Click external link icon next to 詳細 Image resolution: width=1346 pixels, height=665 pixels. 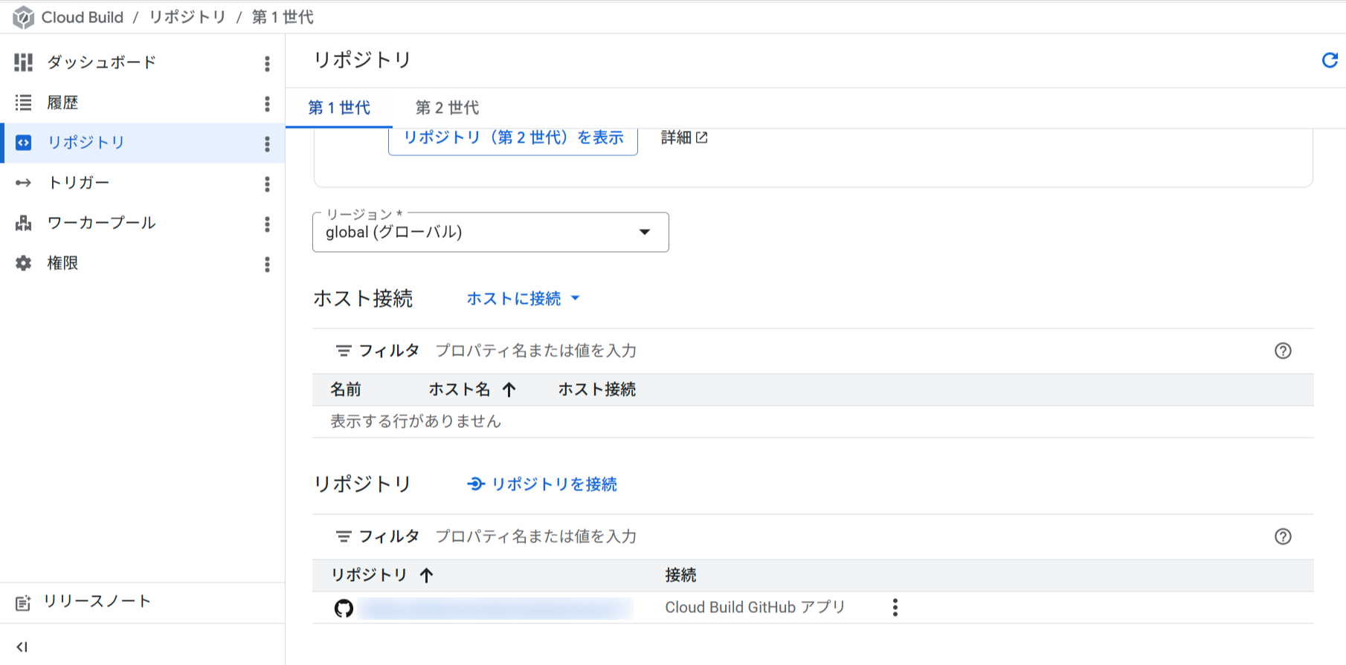coord(701,137)
